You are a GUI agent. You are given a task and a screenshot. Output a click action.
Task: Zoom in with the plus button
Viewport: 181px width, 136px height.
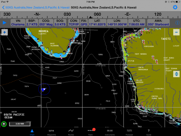coord(5,32)
